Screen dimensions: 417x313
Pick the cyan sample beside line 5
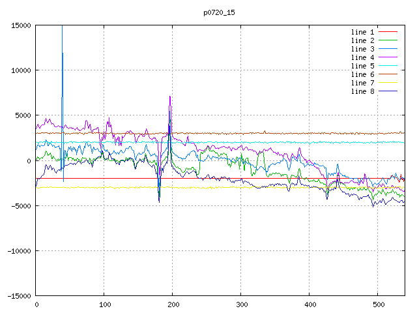coord(388,65)
